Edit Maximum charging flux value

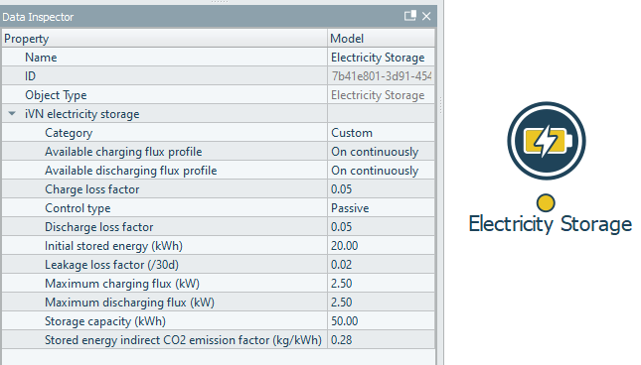click(x=381, y=284)
